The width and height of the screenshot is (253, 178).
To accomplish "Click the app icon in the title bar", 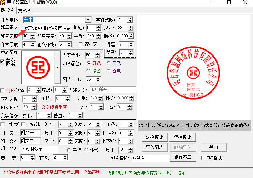I will [x=3, y=2].
